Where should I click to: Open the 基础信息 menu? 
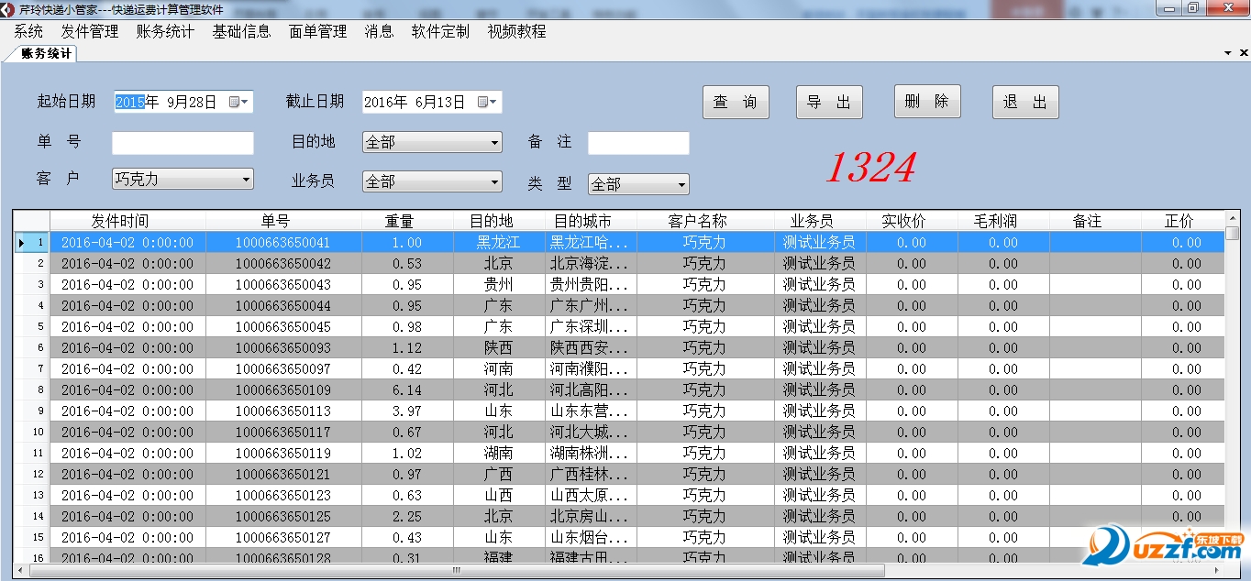click(242, 31)
